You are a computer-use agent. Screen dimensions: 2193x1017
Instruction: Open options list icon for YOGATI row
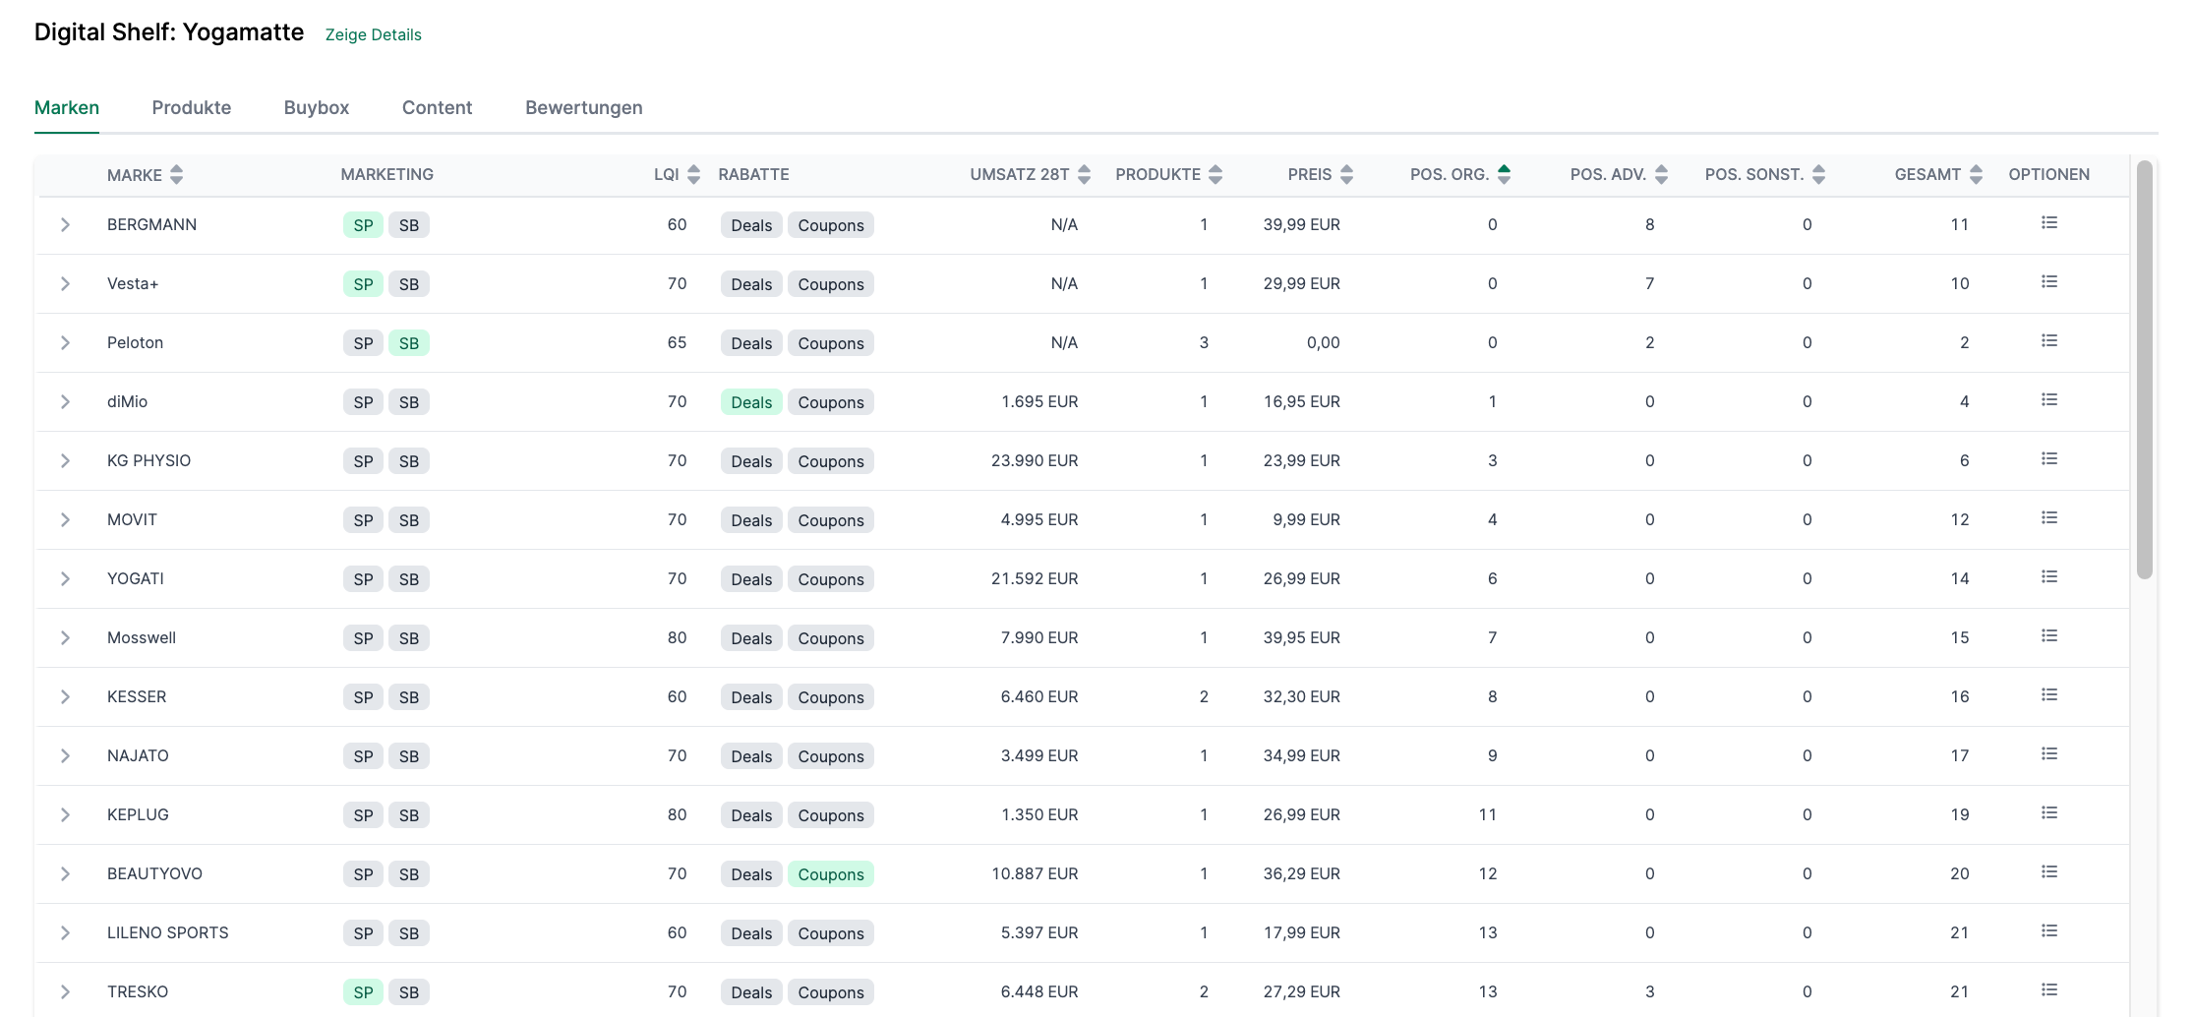(x=2049, y=577)
